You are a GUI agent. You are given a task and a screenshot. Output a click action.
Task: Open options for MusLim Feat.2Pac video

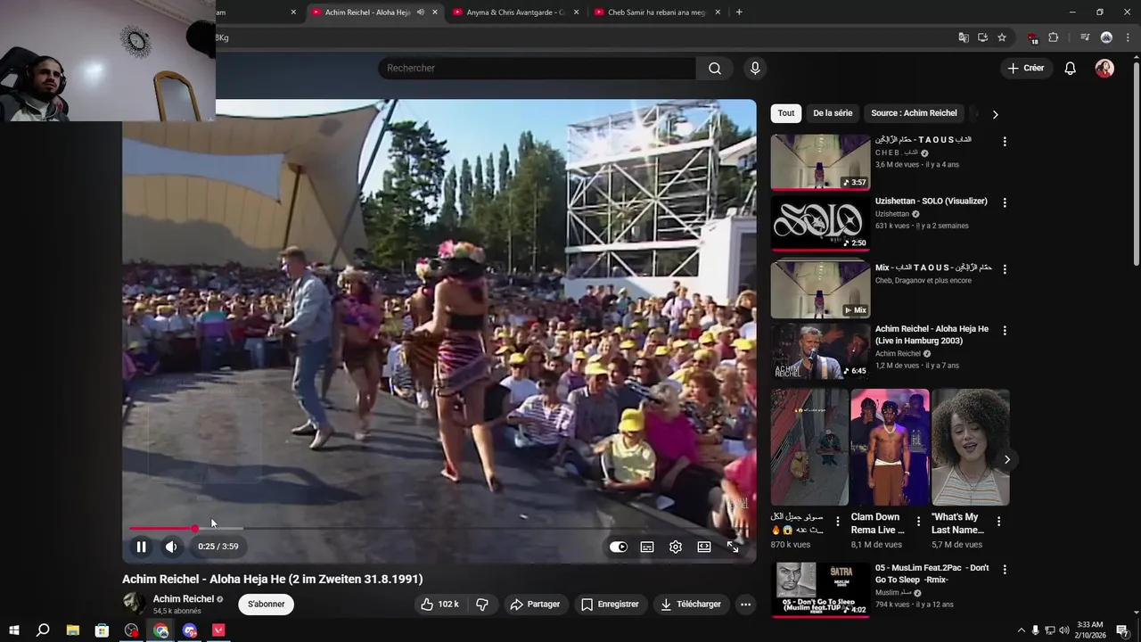pos(1005,570)
